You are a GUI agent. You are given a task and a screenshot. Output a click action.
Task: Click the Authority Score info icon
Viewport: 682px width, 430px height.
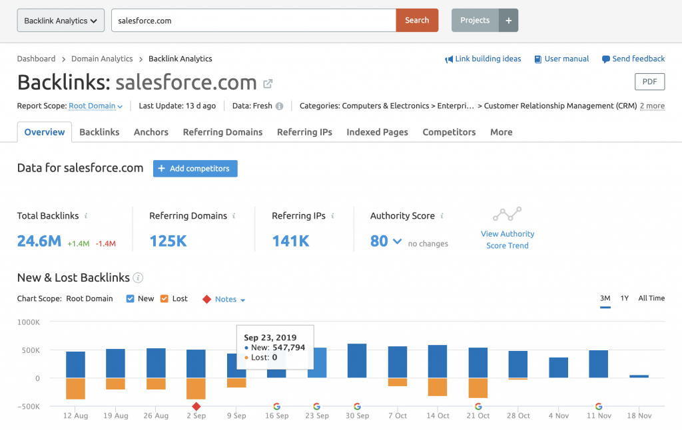tap(442, 216)
